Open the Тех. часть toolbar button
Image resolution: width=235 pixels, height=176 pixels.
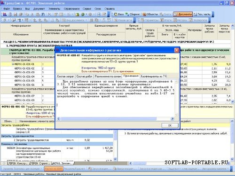point(202,15)
